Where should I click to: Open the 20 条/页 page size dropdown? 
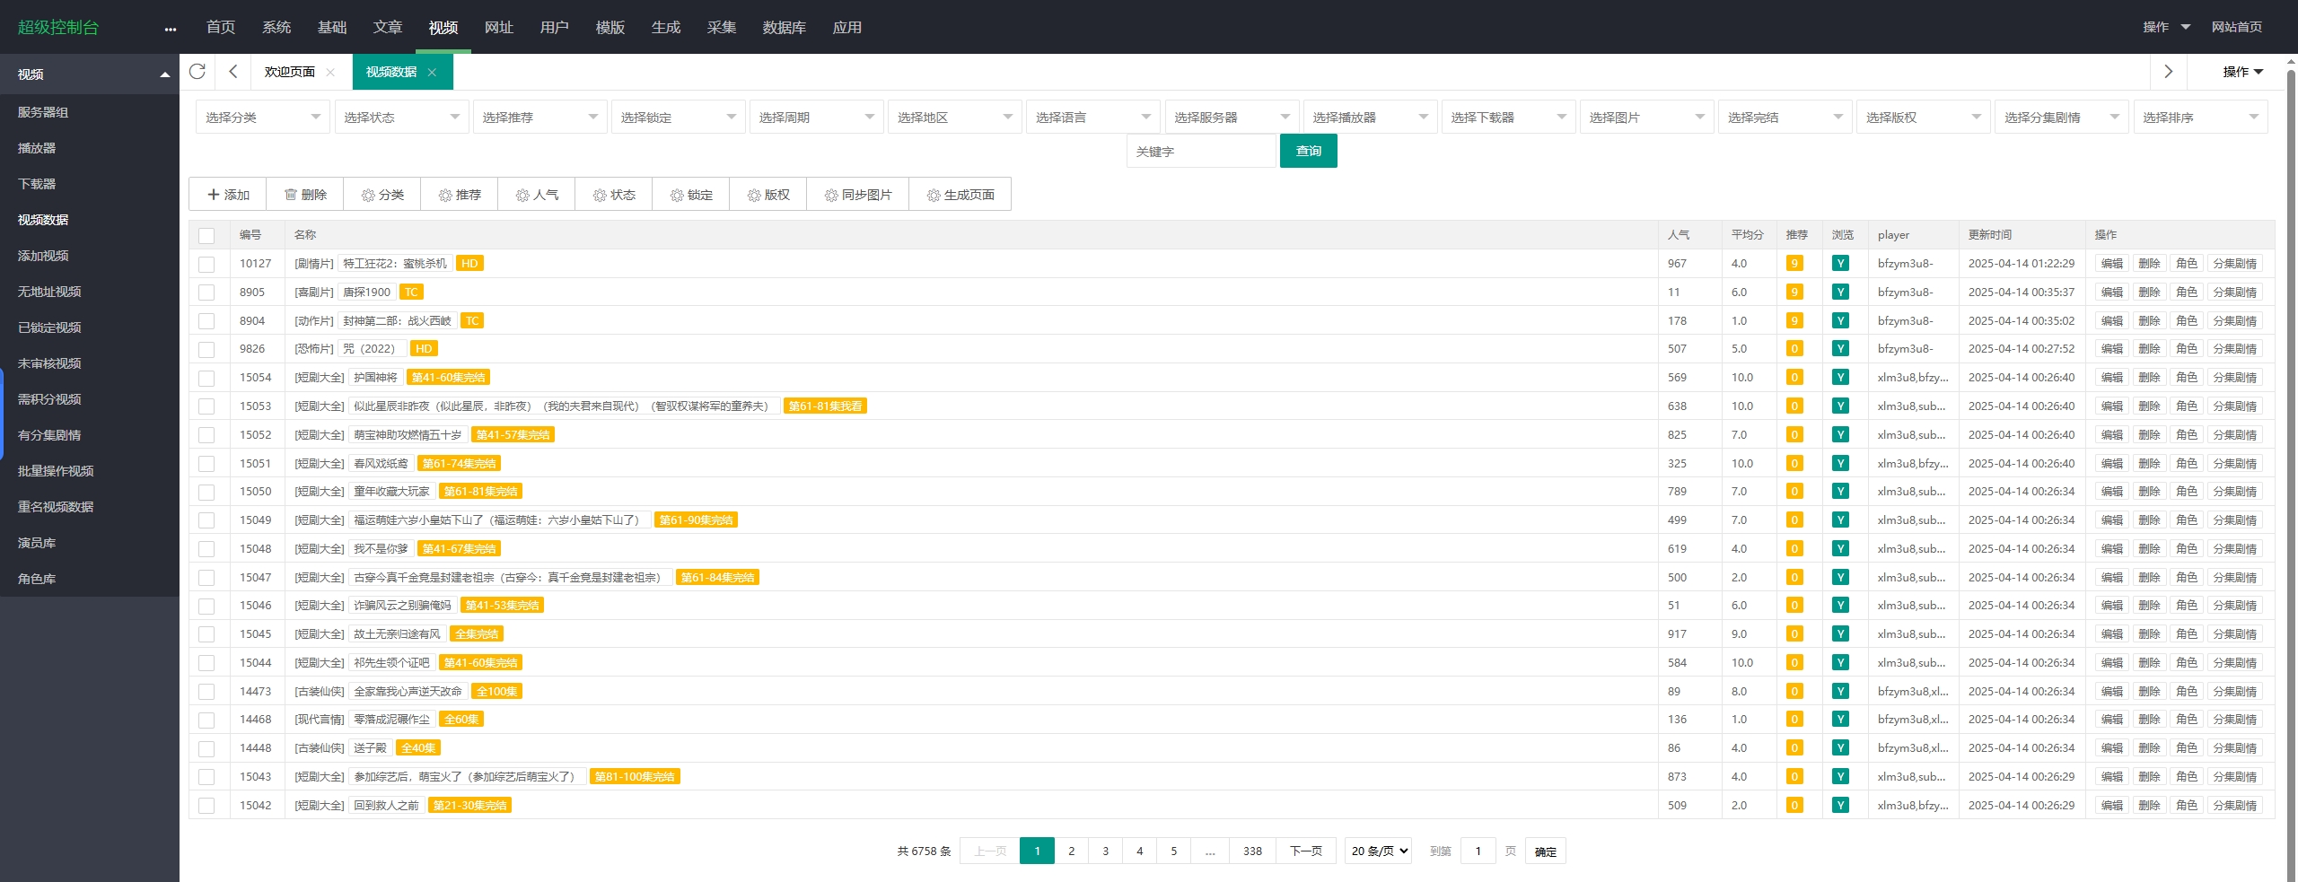(1378, 851)
